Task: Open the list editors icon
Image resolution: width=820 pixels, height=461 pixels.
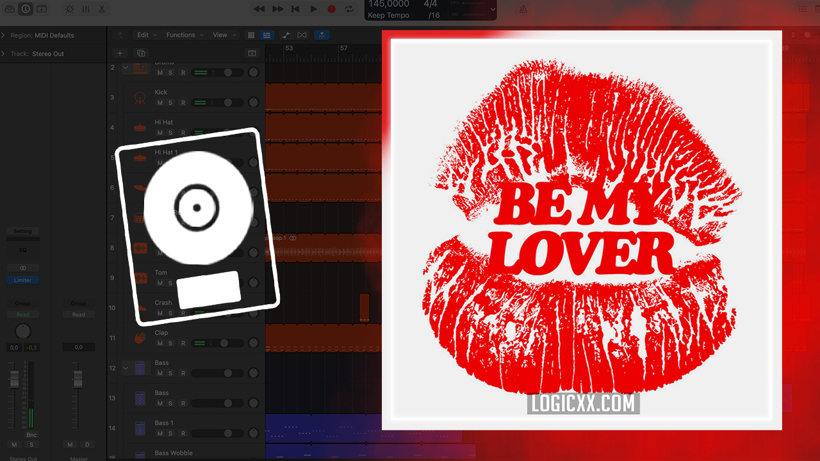Action: 803,10
